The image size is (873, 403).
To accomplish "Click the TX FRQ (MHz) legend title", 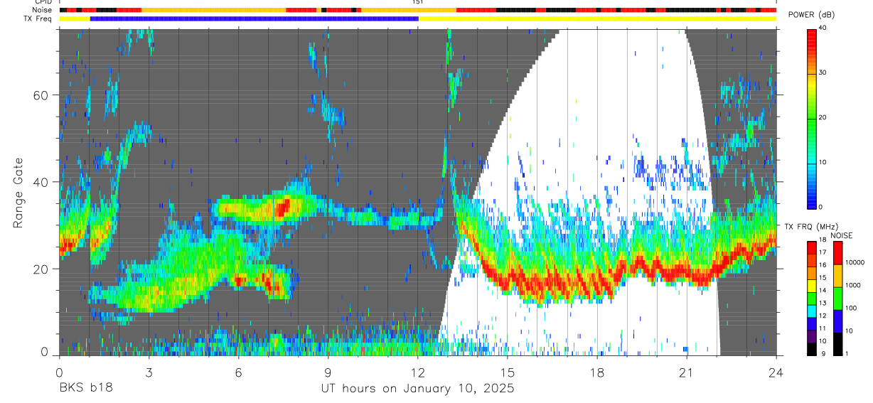I will click(x=812, y=226).
